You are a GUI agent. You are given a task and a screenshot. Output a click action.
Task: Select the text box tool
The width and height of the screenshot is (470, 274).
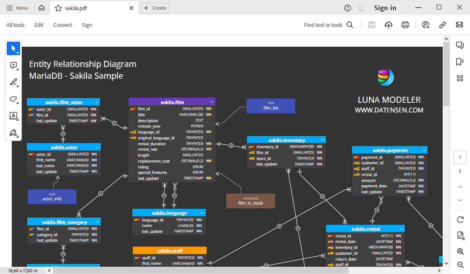[x=13, y=116]
